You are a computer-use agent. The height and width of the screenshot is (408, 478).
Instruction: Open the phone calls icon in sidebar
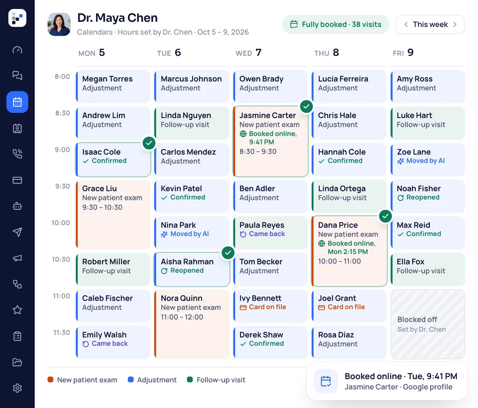tap(17, 154)
